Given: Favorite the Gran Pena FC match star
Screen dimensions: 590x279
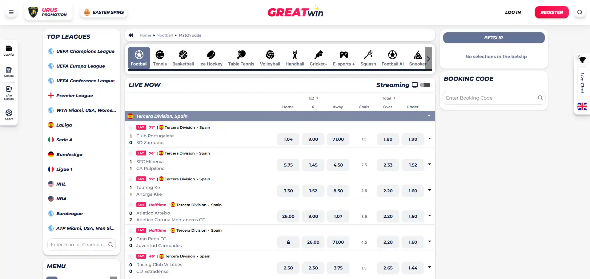Looking at the screenshot, I should [131, 230].
